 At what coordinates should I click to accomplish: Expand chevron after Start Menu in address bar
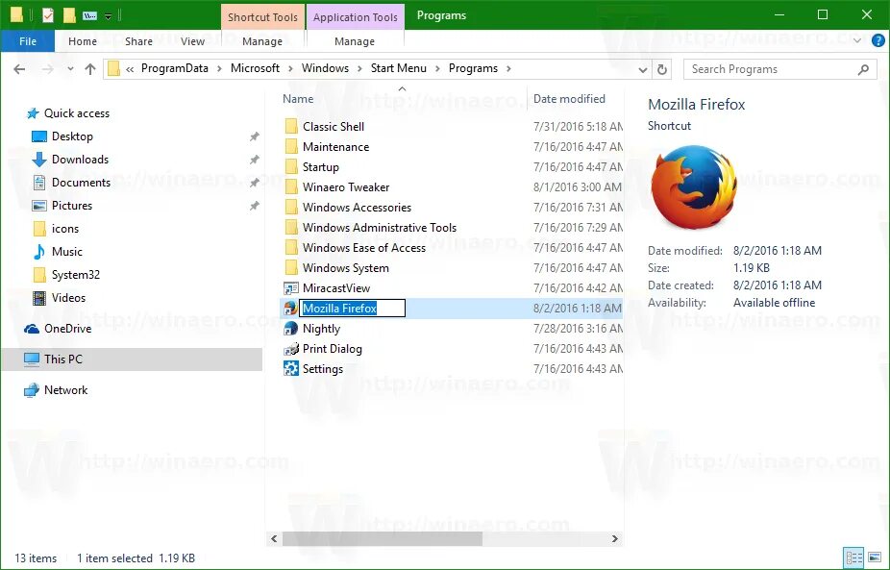tap(437, 68)
